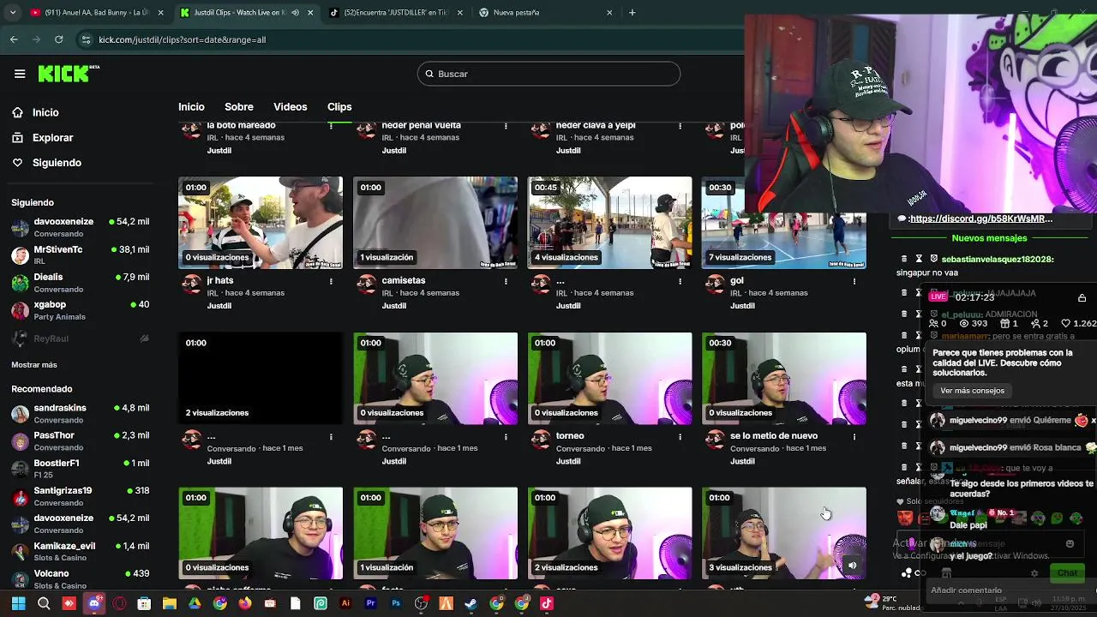The image size is (1097, 617).
Task: Open Windows Start menu
Action: [18, 603]
